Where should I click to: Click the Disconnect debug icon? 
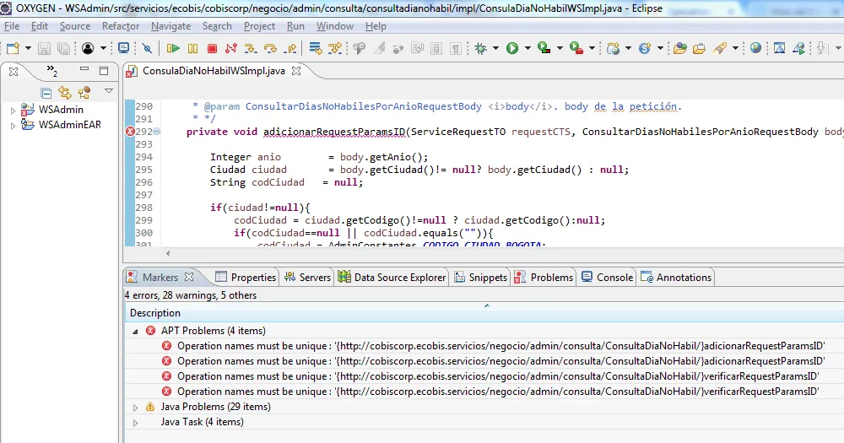[x=231, y=48]
